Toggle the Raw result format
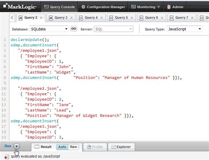This screenshot has width=209, height=160. (74, 147)
